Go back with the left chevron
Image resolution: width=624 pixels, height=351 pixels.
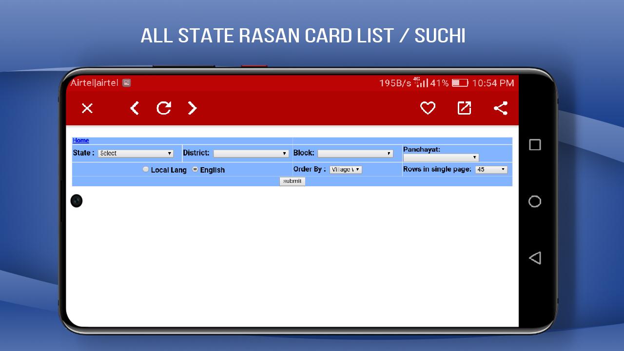click(135, 108)
